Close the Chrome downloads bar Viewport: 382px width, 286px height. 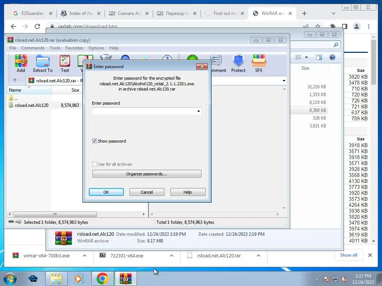coord(370,255)
